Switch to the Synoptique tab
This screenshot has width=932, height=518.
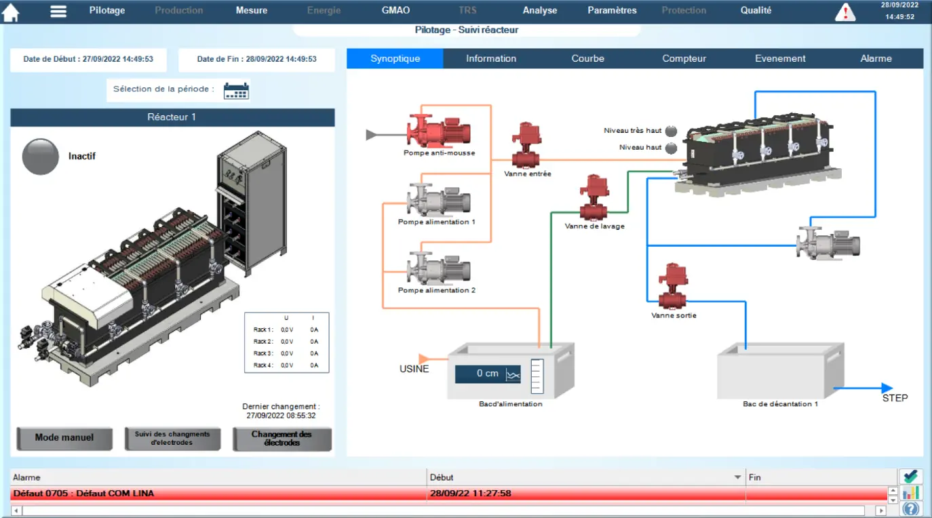point(395,58)
